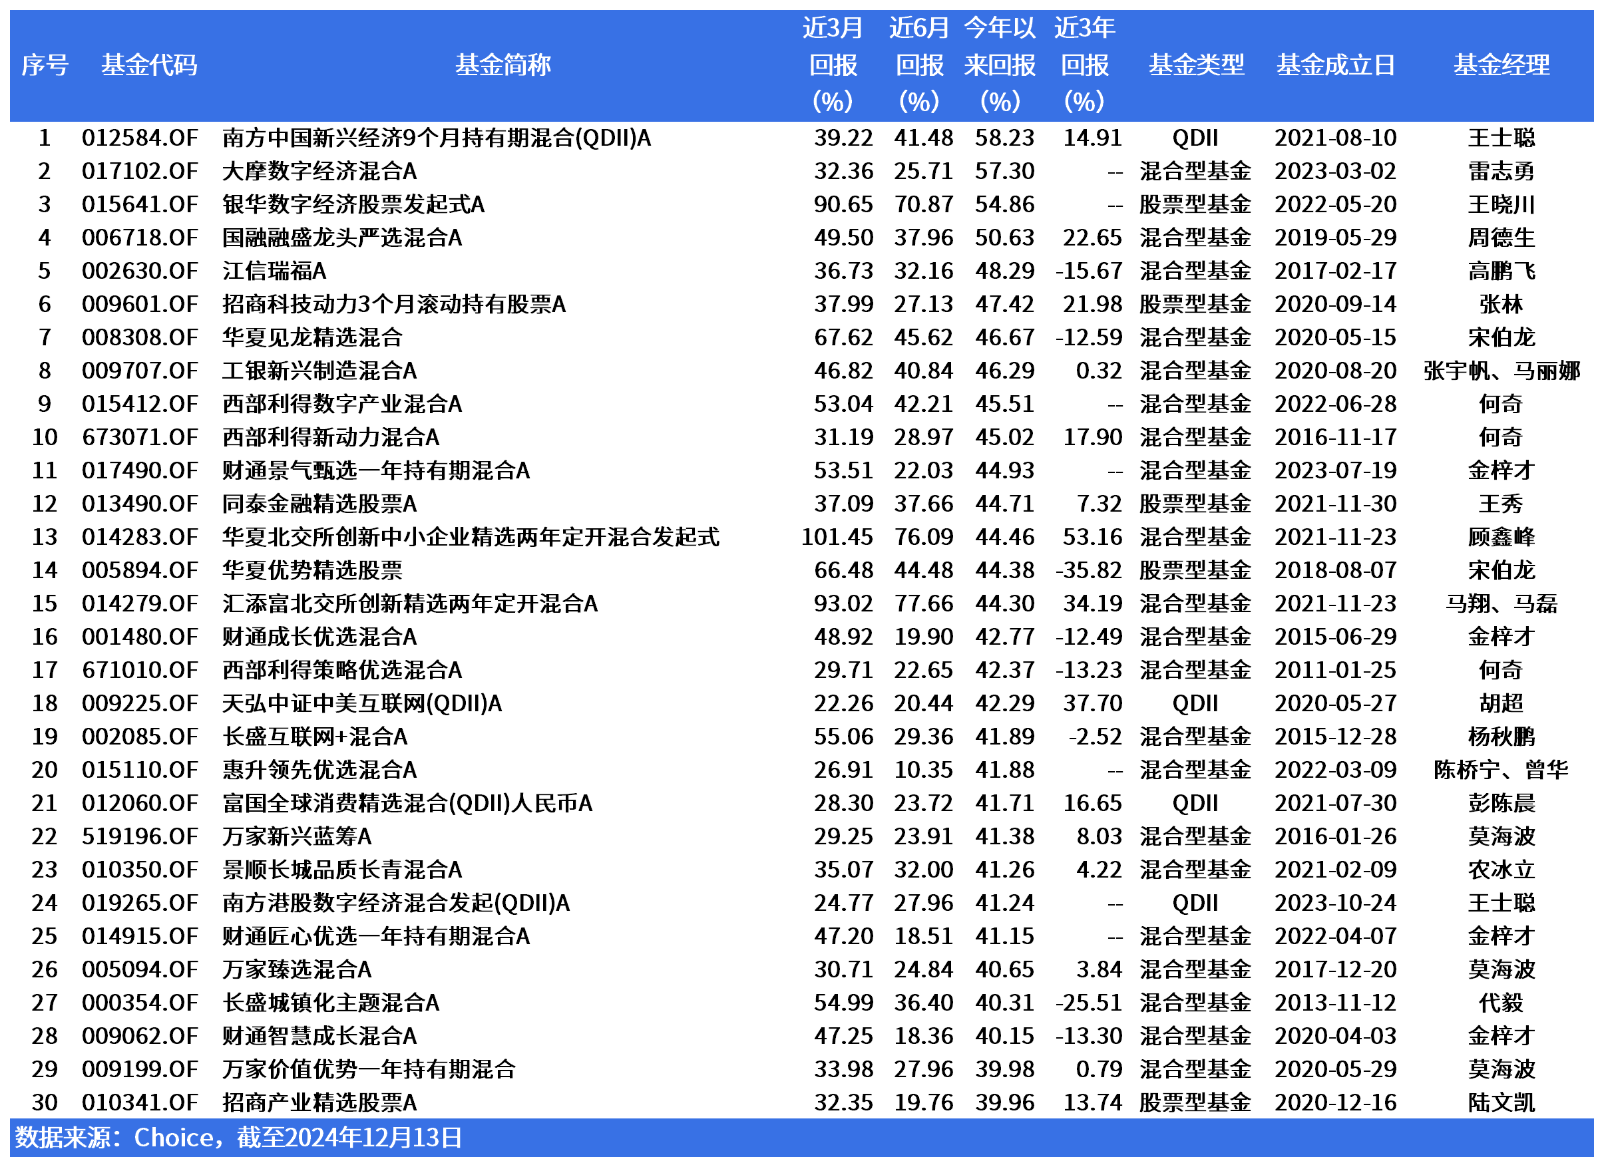Click the 基金代码 column header
Viewport: 1604px width, 1167px height.
149,65
